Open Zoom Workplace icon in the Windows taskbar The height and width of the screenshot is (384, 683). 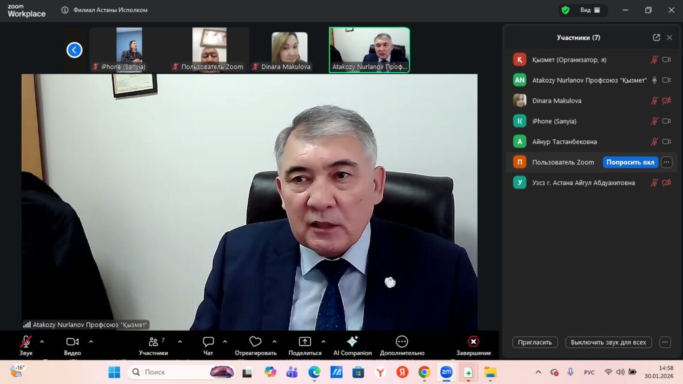[446, 372]
